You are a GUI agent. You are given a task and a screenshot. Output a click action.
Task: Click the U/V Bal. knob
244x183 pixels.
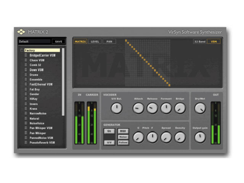click(116, 108)
